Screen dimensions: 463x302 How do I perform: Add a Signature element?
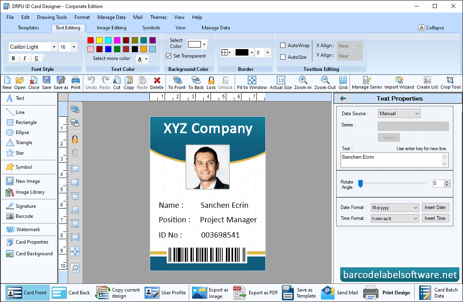pos(21,206)
